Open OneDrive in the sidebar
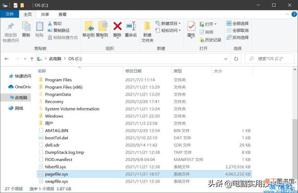Viewport: 298px width, 193px height. (19, 87)
